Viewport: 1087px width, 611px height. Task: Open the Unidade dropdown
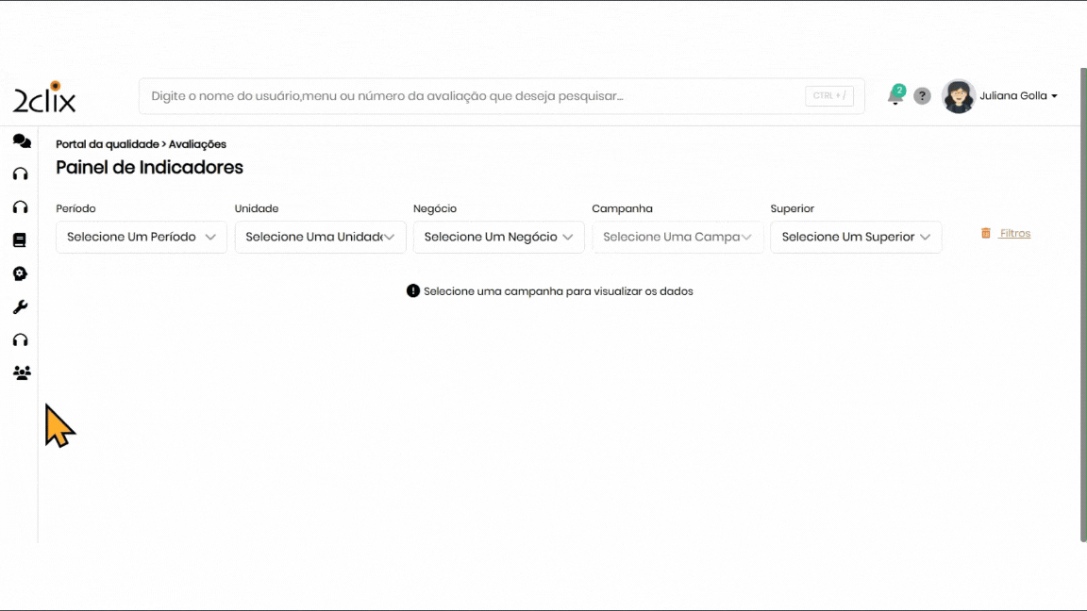[x=320, y=237]
